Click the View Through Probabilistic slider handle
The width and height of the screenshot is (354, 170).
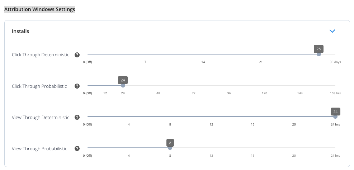point(170,148)
